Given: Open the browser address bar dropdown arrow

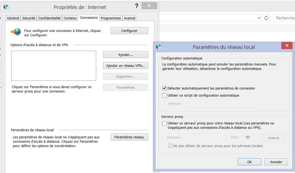Looking at the screenshot, I should pos(259,18).
